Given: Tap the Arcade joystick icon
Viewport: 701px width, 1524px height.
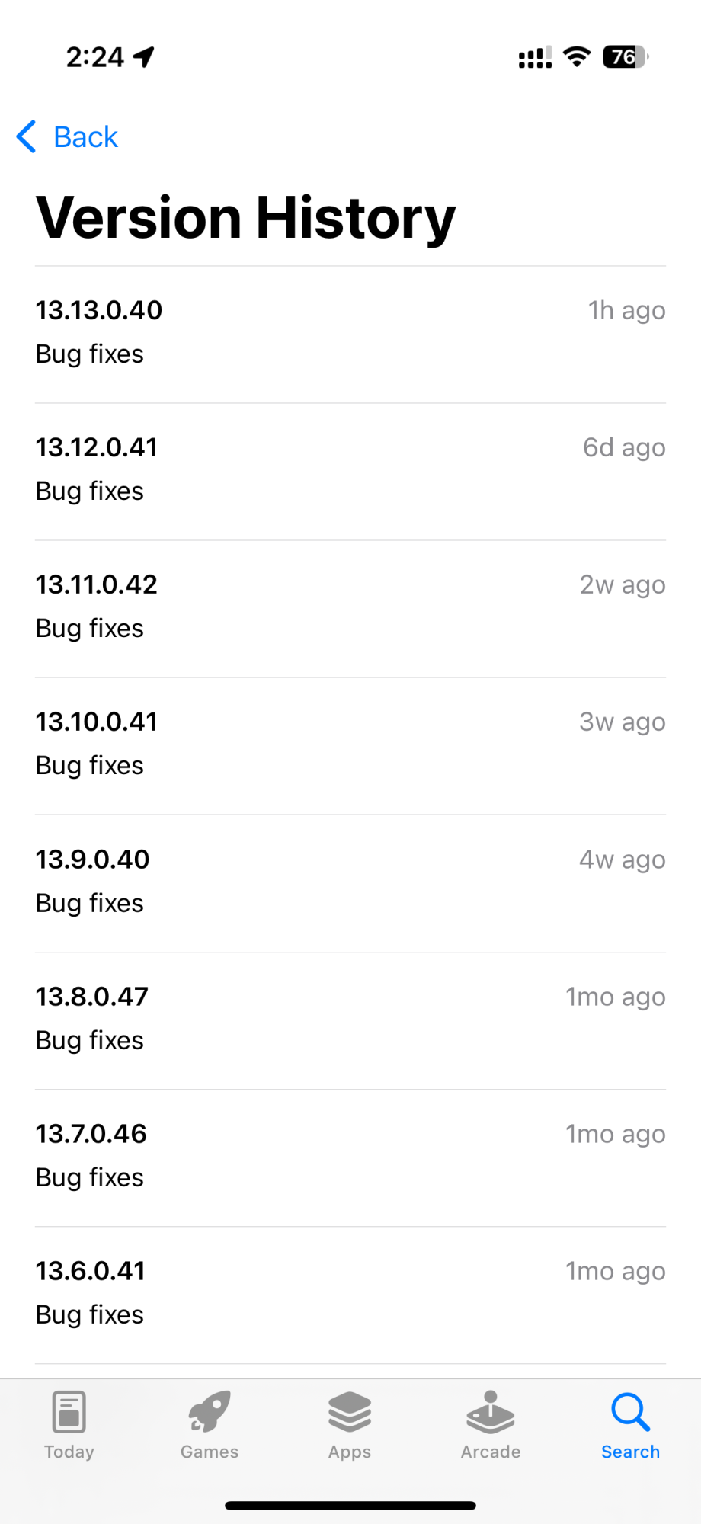Looking at the screenshot, I should [x=490, y=1411].
